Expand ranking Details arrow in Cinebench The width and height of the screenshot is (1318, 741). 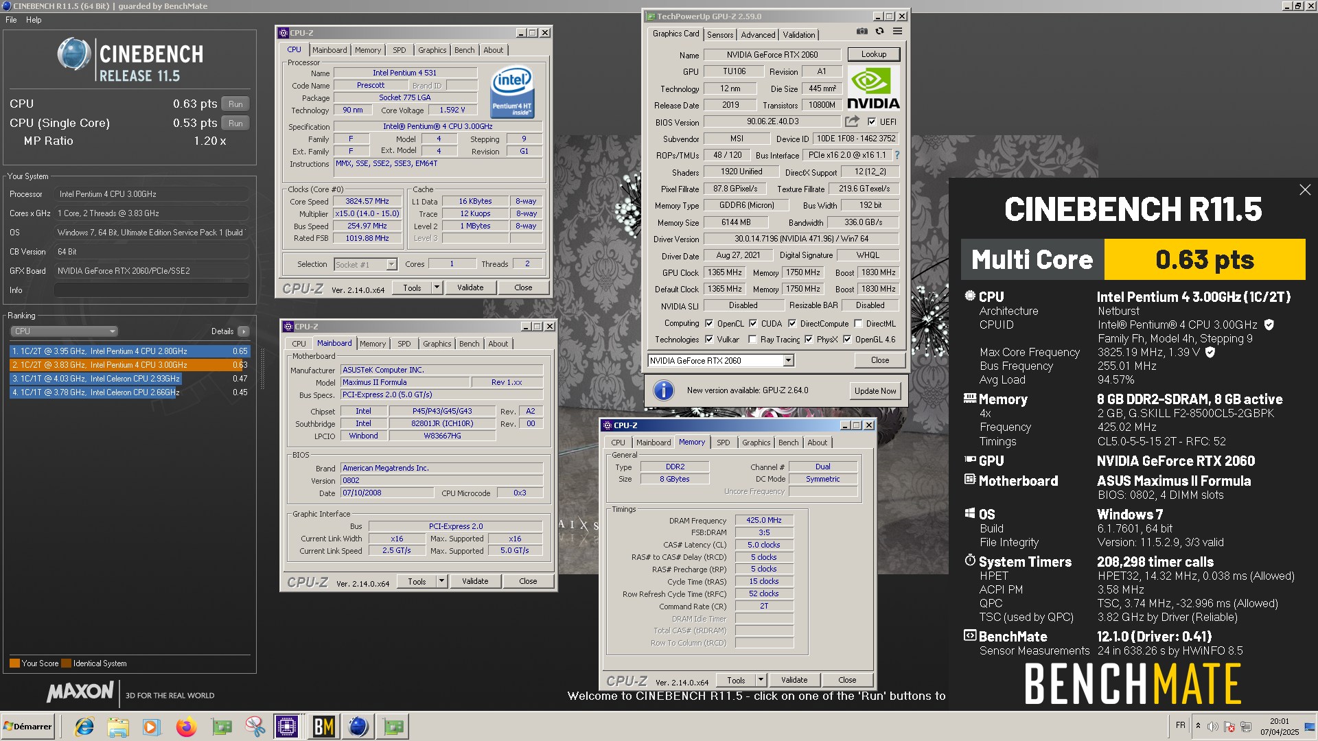click(x=244, y=331)
